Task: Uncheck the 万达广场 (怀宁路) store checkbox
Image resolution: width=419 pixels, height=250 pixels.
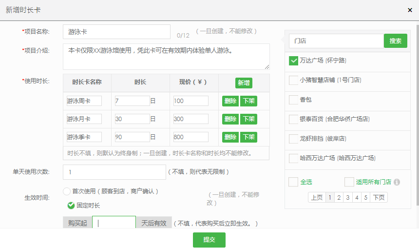Action: pyautogui.click(x=293, y=61)
